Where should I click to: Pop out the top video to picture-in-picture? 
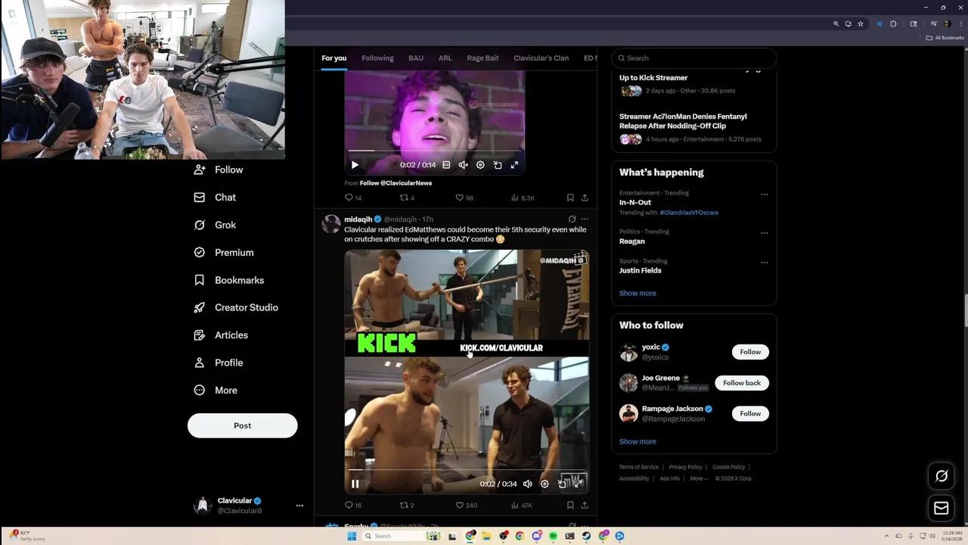click(x=498, y=165)
